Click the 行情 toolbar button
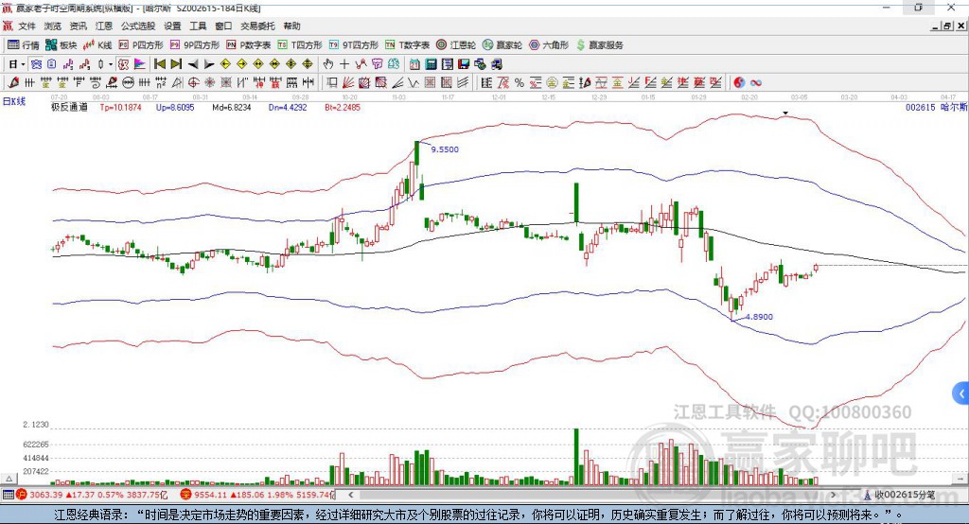This screenshot has height=524, width=969. (x=23, y=45)
